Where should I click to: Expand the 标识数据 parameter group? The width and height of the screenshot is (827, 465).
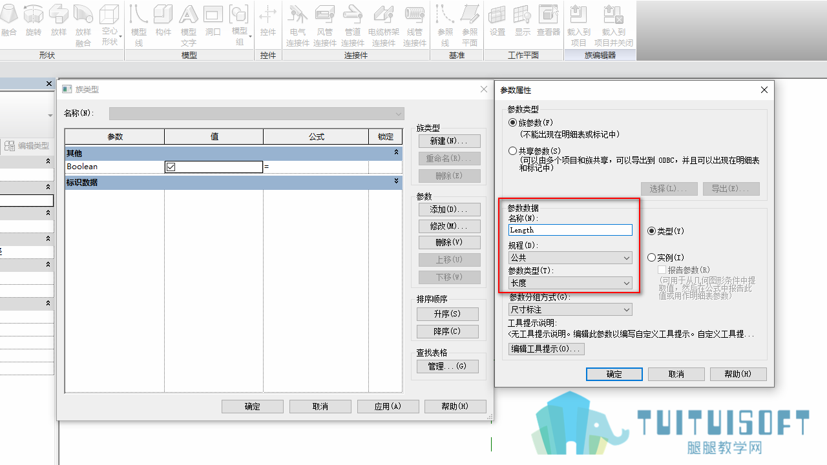[x=397, y=182]
